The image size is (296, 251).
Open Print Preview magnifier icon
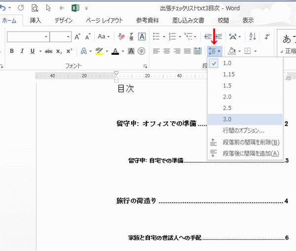tap(35, 8)
